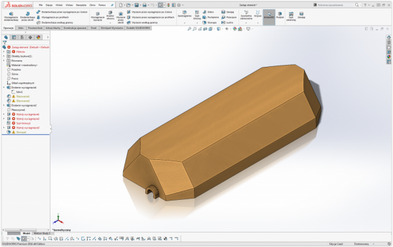This screenshot has height=247, width=393.
Task: Select the Płaszczyzna1 tree item
Action: (16, 110)
